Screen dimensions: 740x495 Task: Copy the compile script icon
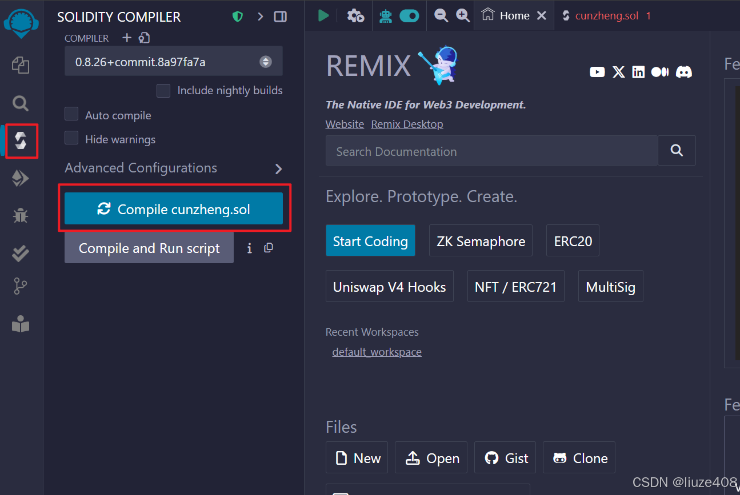point(269,248)
